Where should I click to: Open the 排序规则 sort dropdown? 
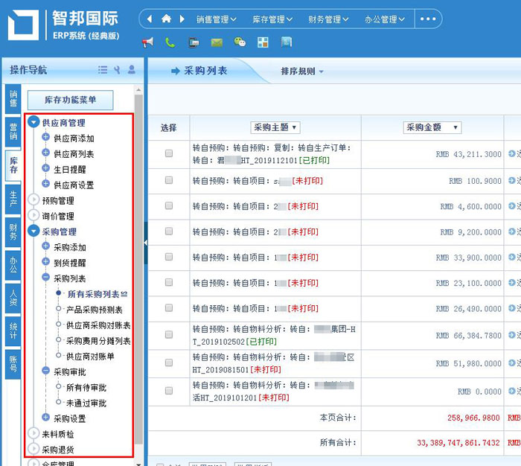(302, 71)
